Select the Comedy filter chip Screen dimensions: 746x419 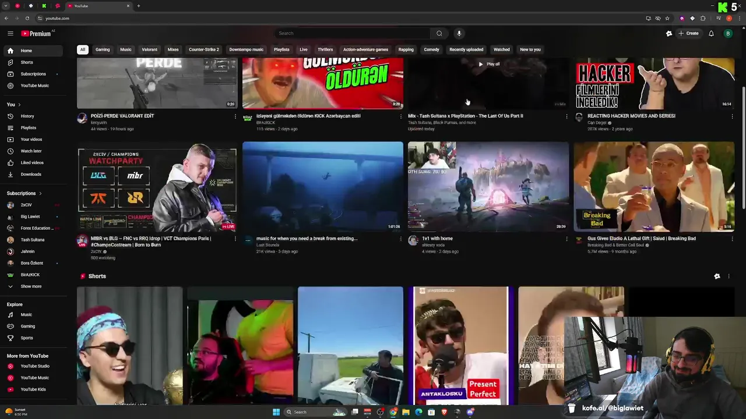(431, 49)
